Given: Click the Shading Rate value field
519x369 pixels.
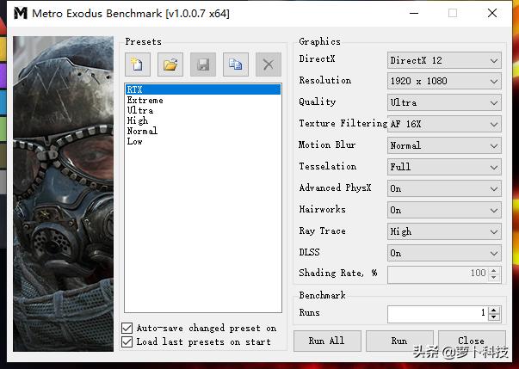Looking at the screenshot, I should (437, 274).
